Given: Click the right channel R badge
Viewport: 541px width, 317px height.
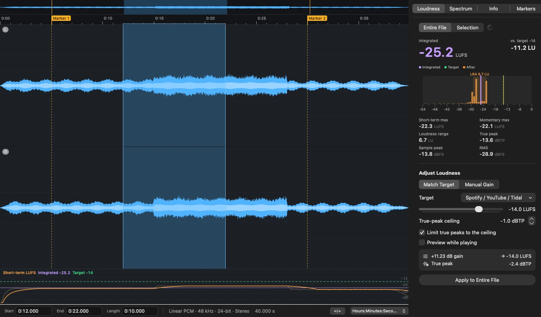Looking at the screenshot, I should [5, 152].
